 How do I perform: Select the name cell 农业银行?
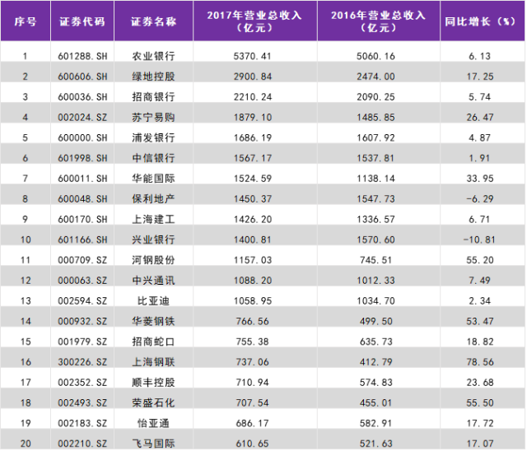(154, 56)
